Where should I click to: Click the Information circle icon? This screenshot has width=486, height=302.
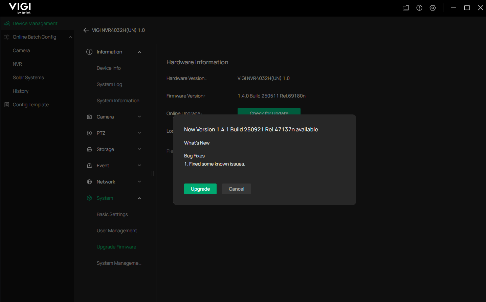tap(89, 51)
